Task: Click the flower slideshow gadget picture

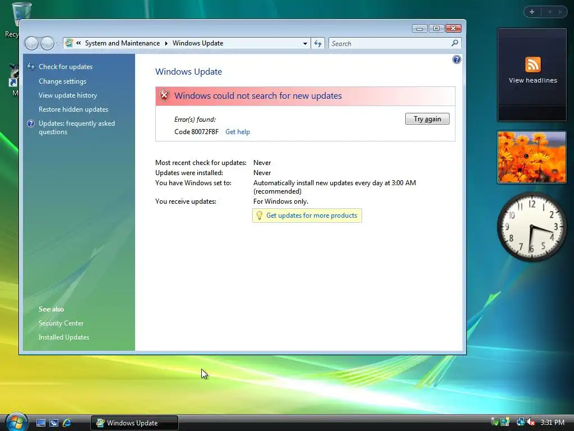Action: [x=532, y=157]
